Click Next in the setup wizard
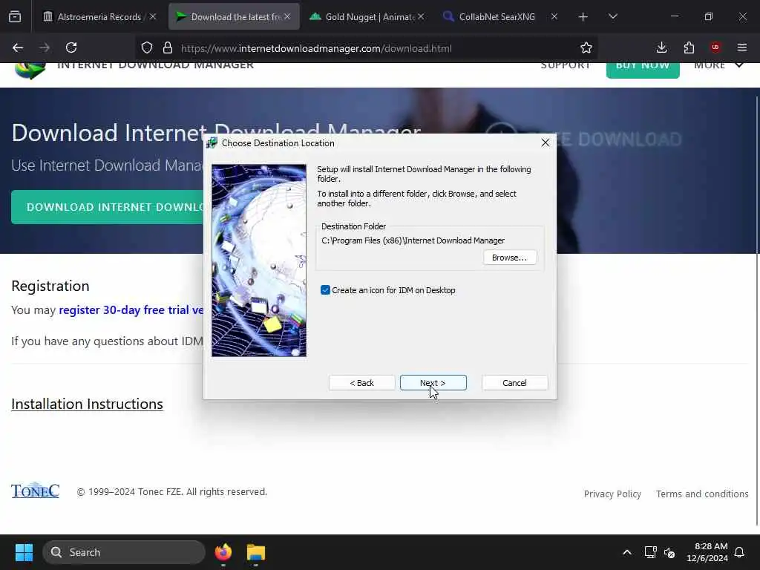Image resolution: width=760 pixels, height=570 pixels. [433, 382]
